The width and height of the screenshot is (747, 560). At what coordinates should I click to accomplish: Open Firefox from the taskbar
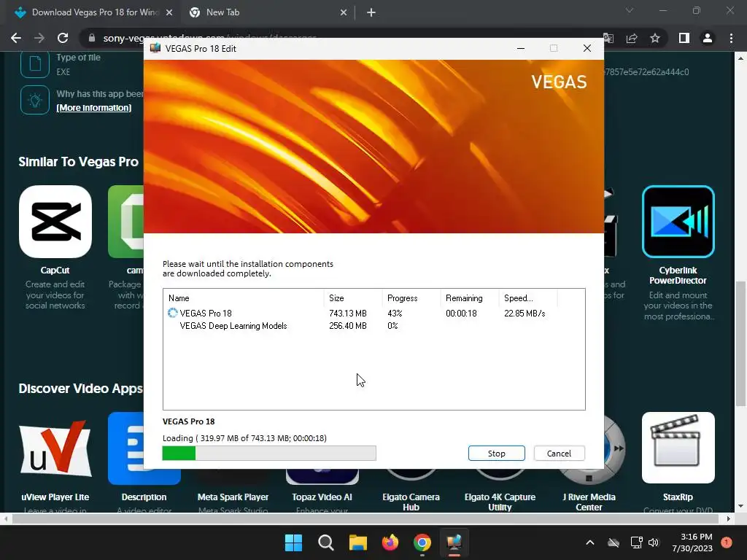[x=390, y=542]
